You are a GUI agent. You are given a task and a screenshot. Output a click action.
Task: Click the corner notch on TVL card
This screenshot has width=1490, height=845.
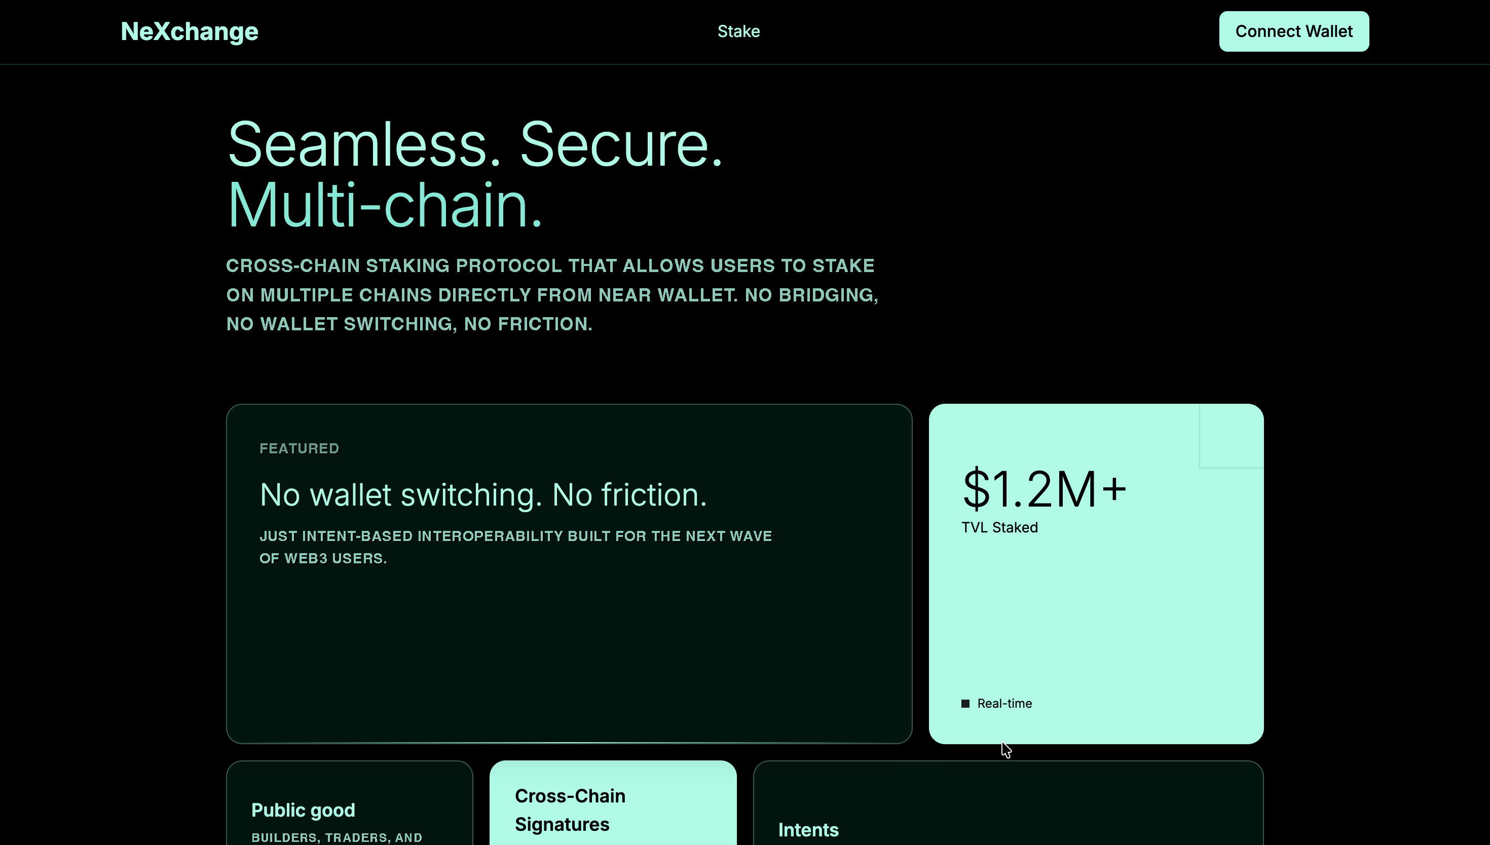click(x=1231, y=436)
